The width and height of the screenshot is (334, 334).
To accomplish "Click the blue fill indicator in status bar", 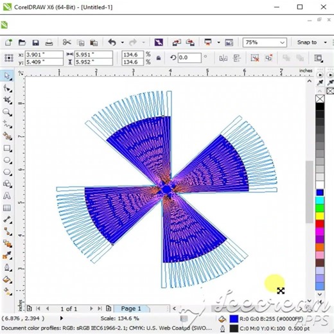I will (x=234, y=319).
